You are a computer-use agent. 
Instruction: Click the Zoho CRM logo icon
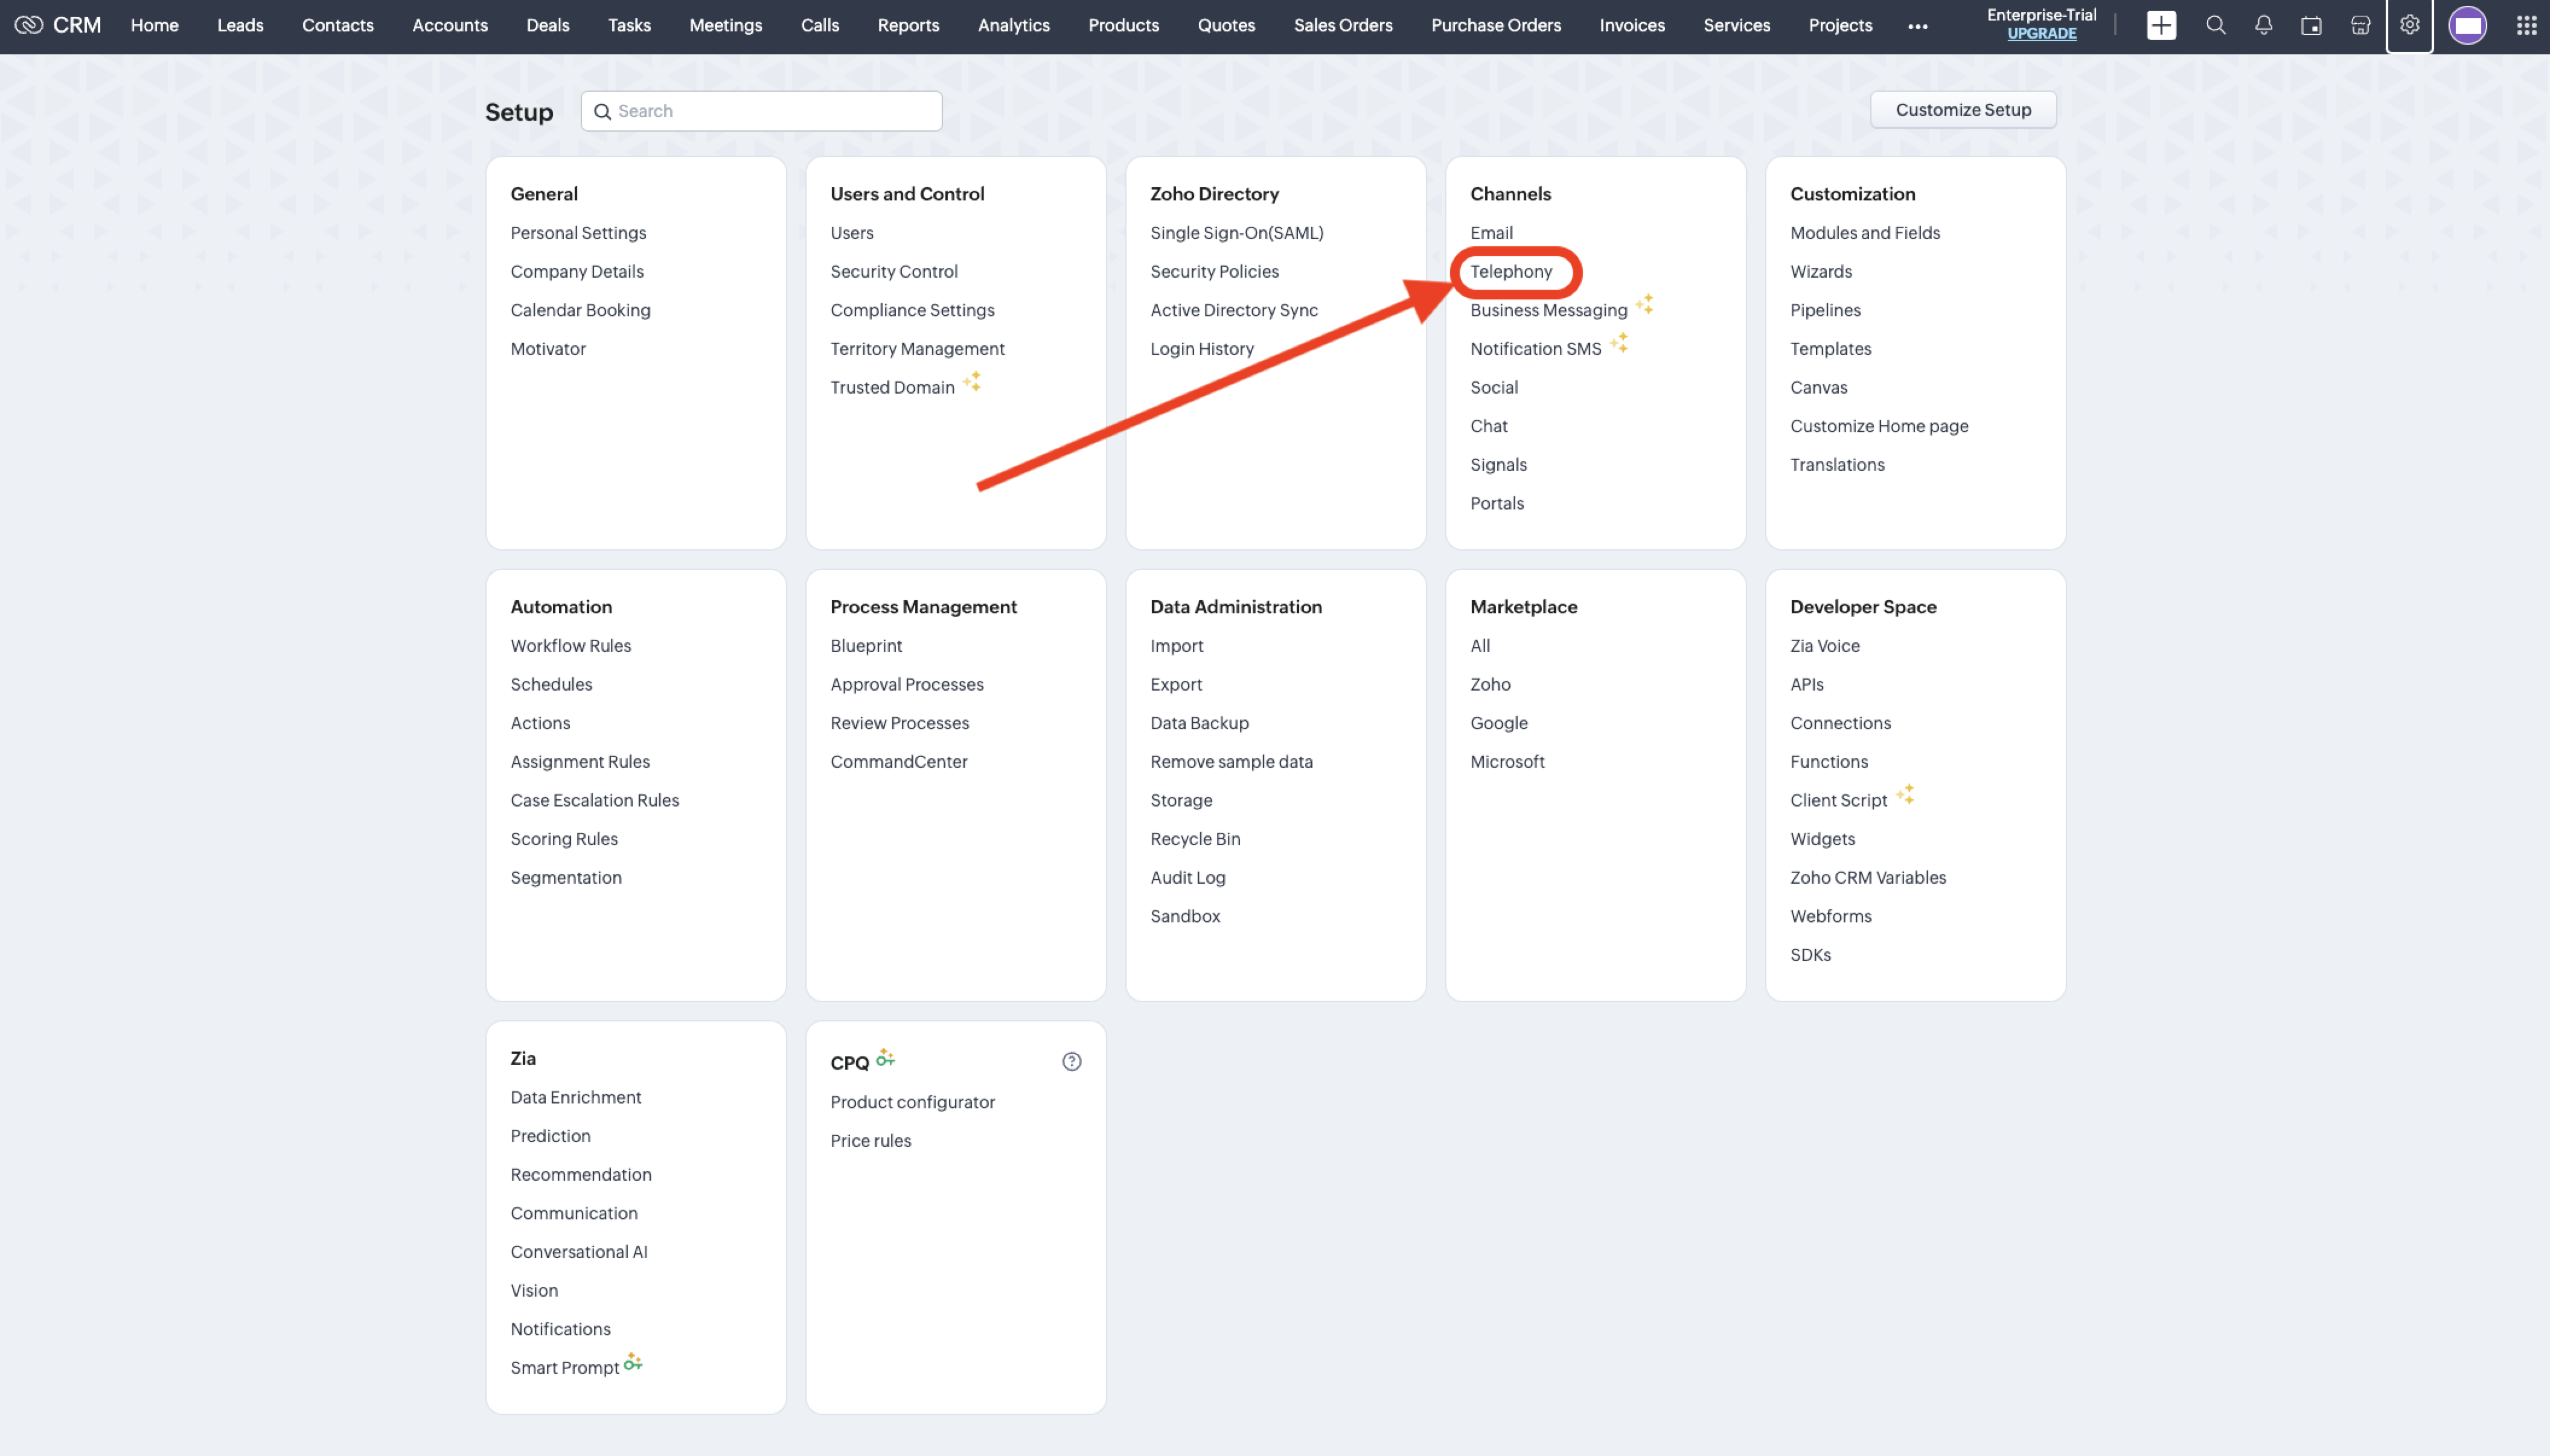pyautogui.click(x=29, y=25)
